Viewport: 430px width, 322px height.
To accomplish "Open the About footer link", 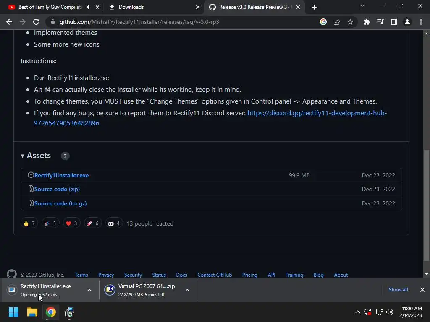I will tap(341, 275).
